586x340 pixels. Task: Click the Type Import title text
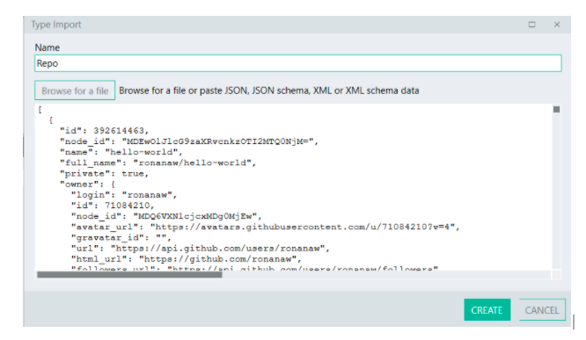pyautogui.click(x=56, y=25)
